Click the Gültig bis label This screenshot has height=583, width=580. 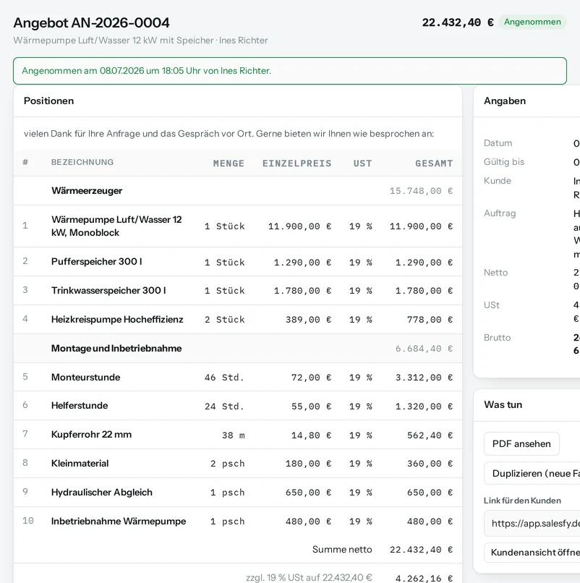point(504,162)
